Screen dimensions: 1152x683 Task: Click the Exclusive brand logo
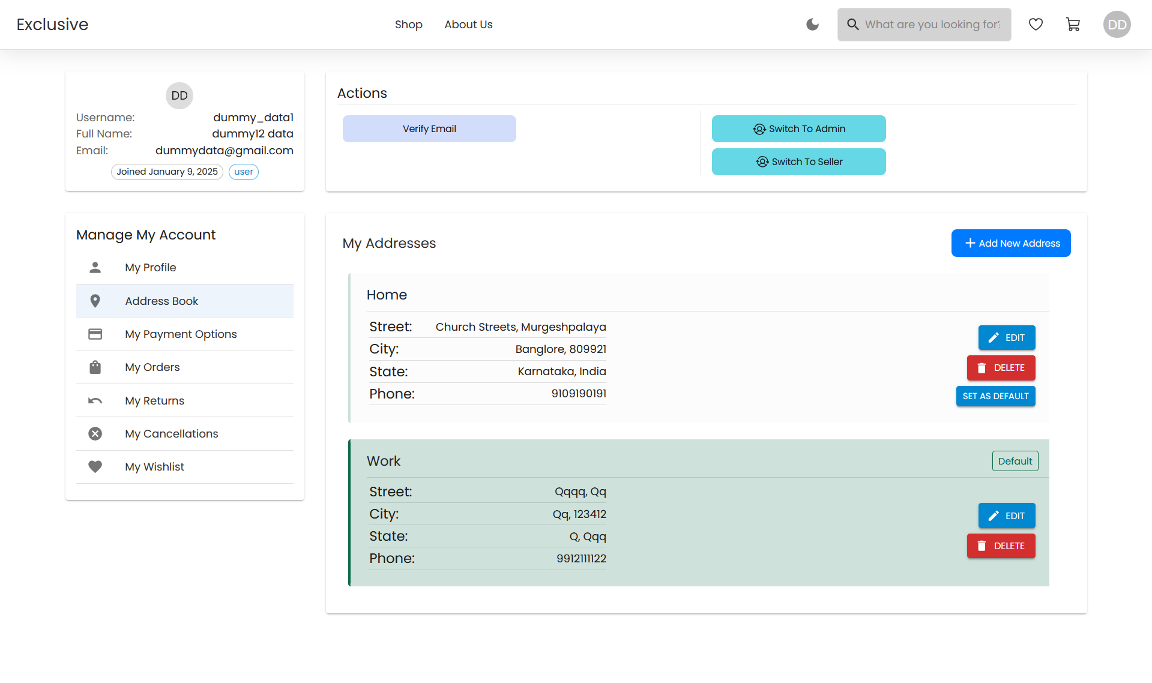[52, 25]
